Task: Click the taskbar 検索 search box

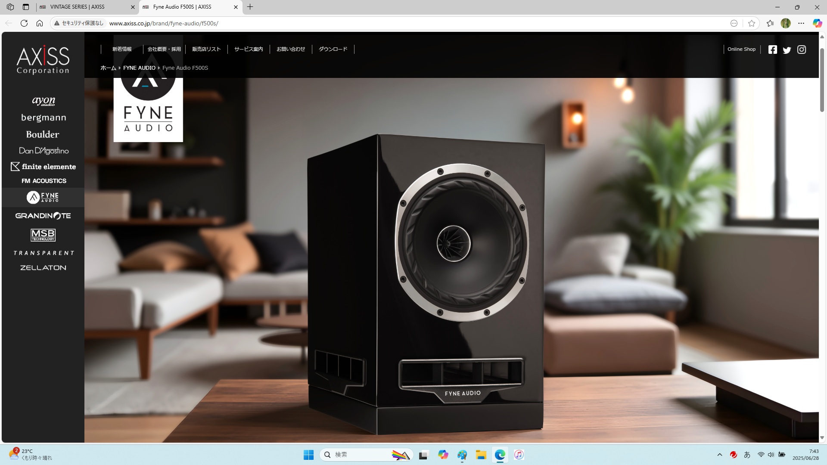Action: (x=367, y=455)
